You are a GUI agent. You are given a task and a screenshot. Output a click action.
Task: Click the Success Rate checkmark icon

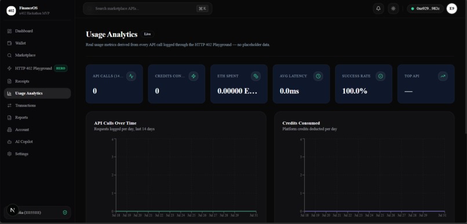coord(380,76)
